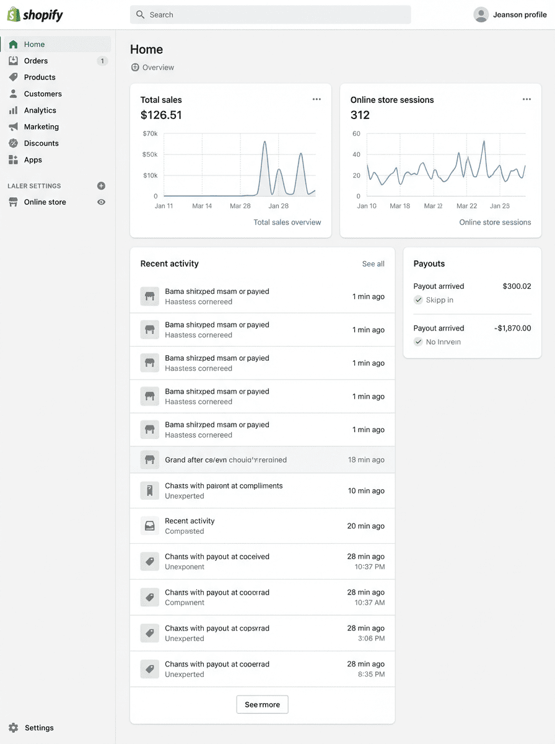Click tag icon of 10:37 PM activity
This screenshot has width=555, height=744.
pos(149,562)
